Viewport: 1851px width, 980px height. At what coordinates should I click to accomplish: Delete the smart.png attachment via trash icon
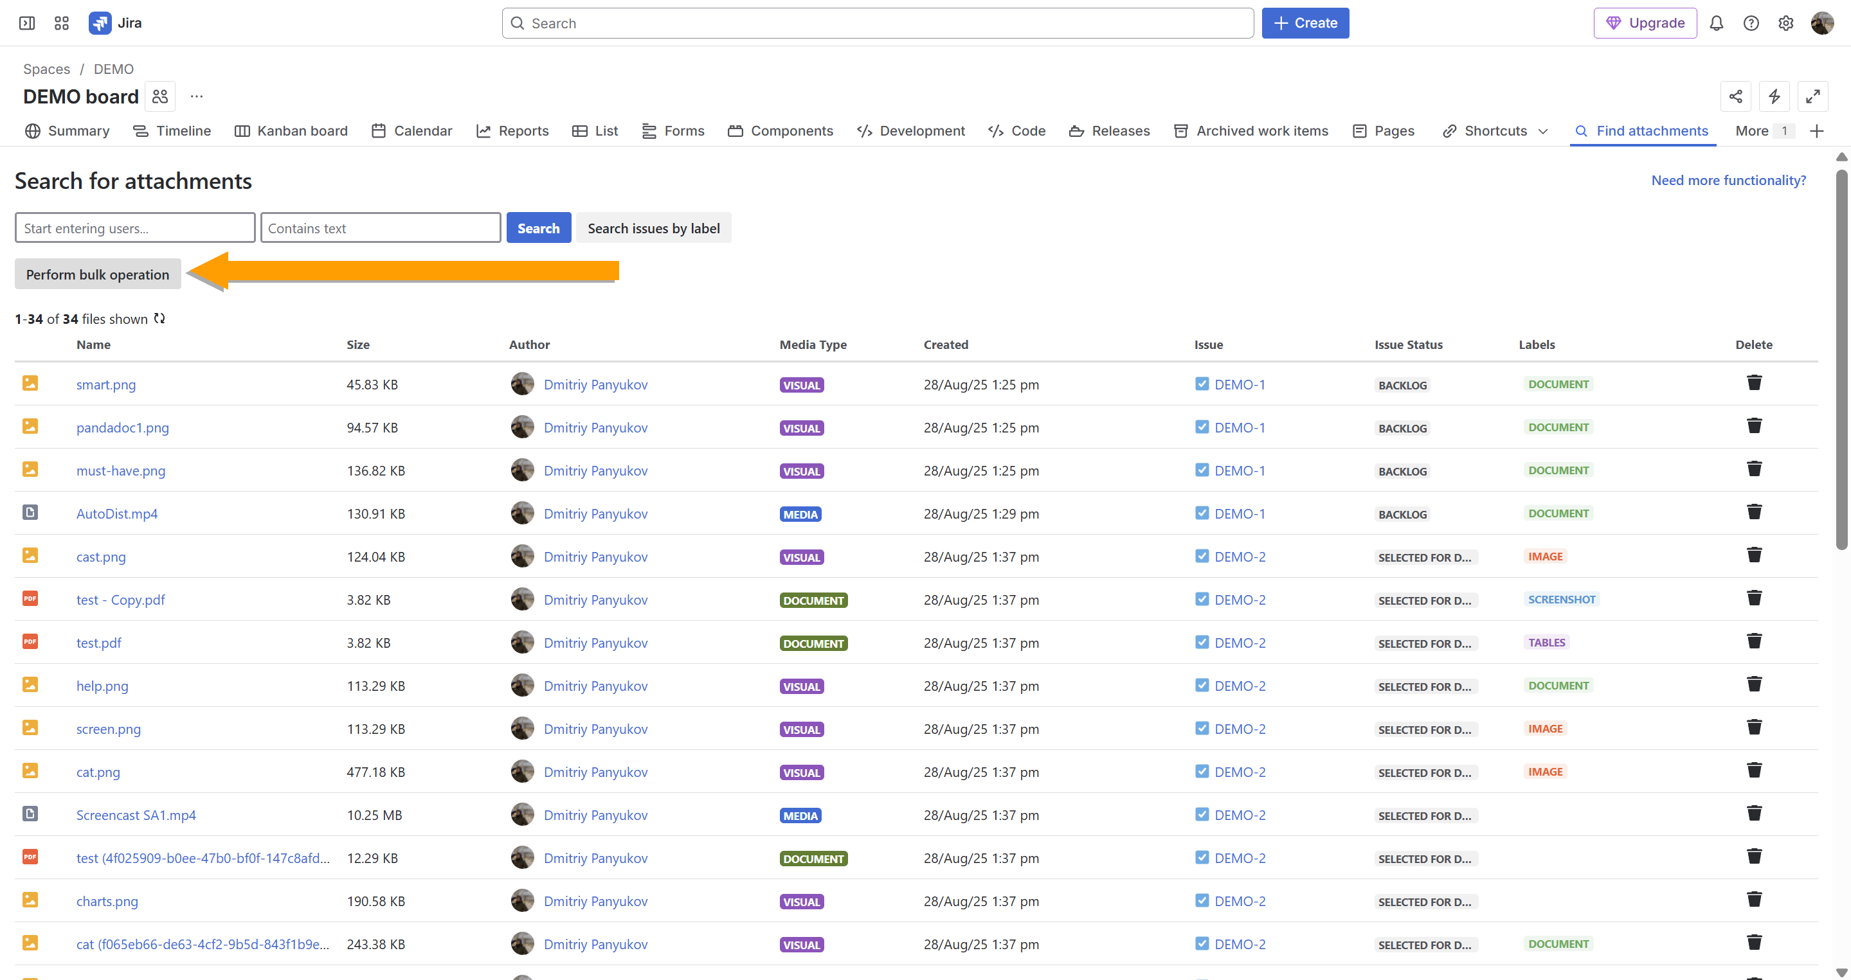(x=1753, y=382)
